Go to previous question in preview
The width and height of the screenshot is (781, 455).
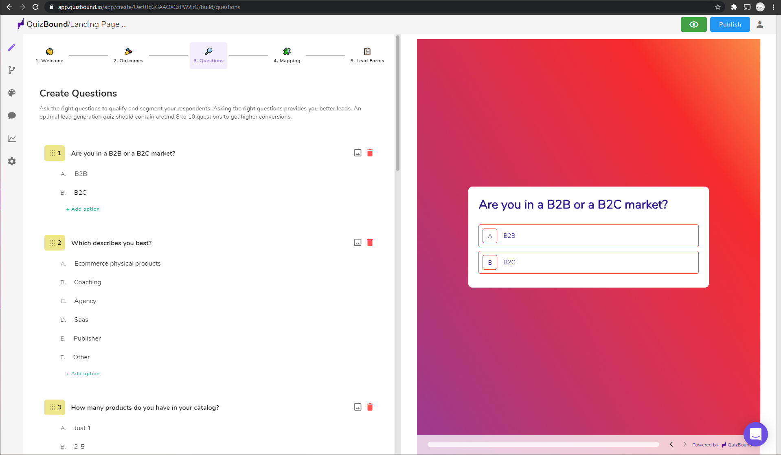(671, 444)
